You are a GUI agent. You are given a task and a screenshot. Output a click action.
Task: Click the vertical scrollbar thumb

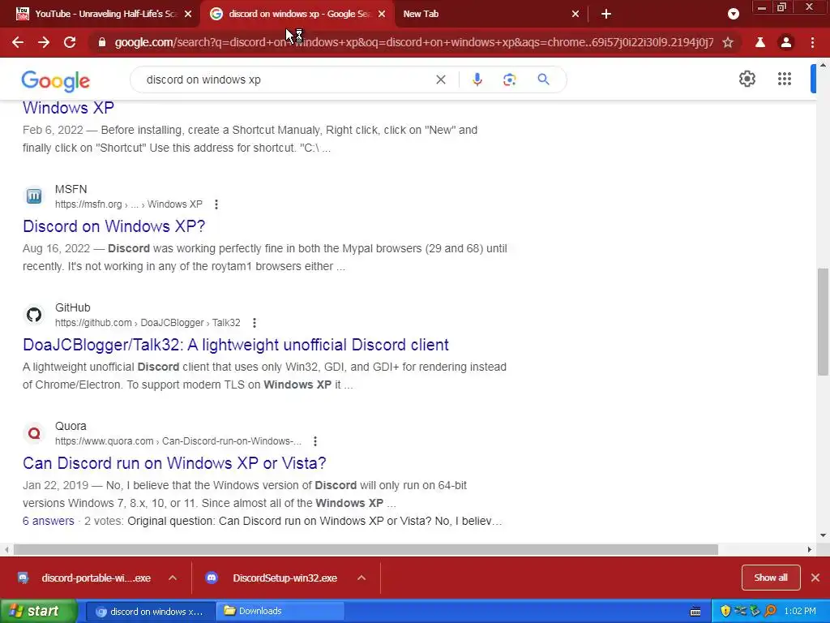(824, 321)
